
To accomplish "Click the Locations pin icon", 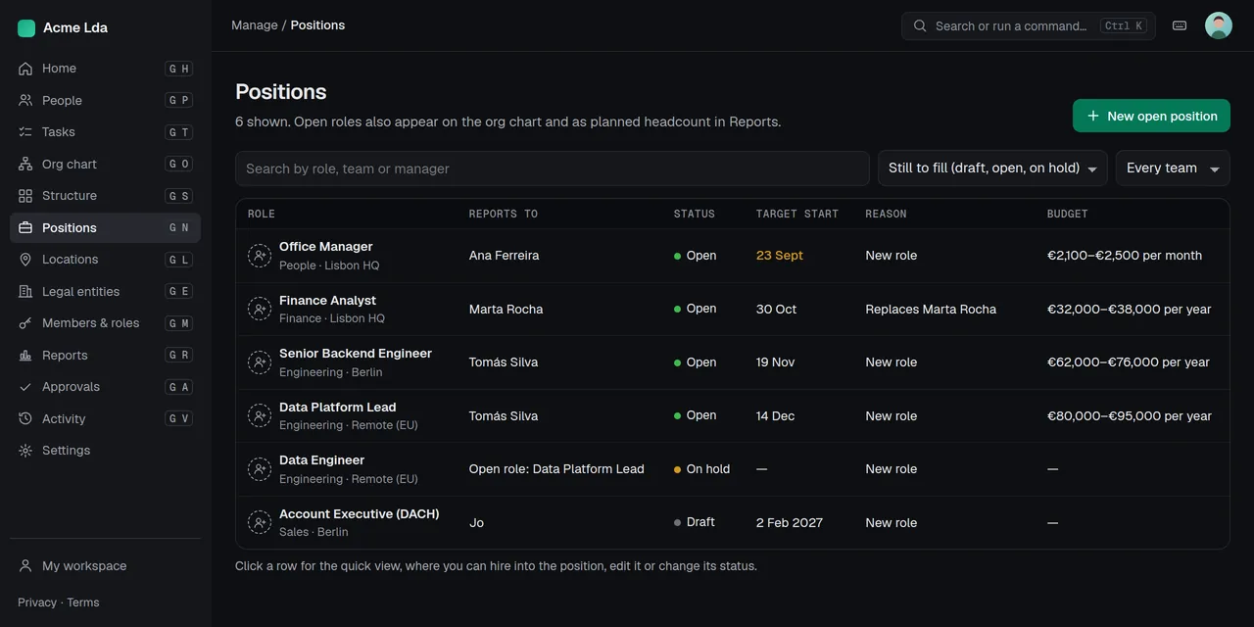I will click(25, 260).
